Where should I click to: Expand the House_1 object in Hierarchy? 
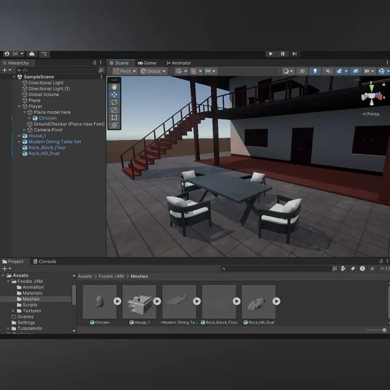(x=19, y=136)
